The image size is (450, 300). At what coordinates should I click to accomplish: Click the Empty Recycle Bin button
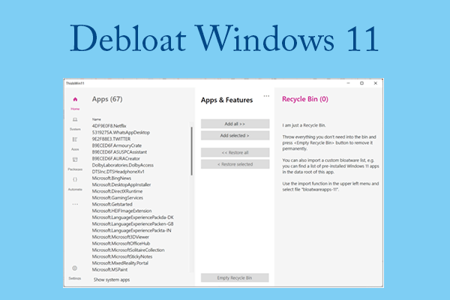coord(235,277)
